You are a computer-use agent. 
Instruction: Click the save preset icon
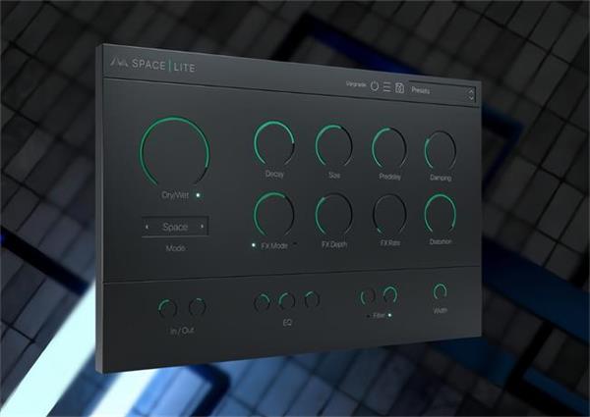[400, 89]
